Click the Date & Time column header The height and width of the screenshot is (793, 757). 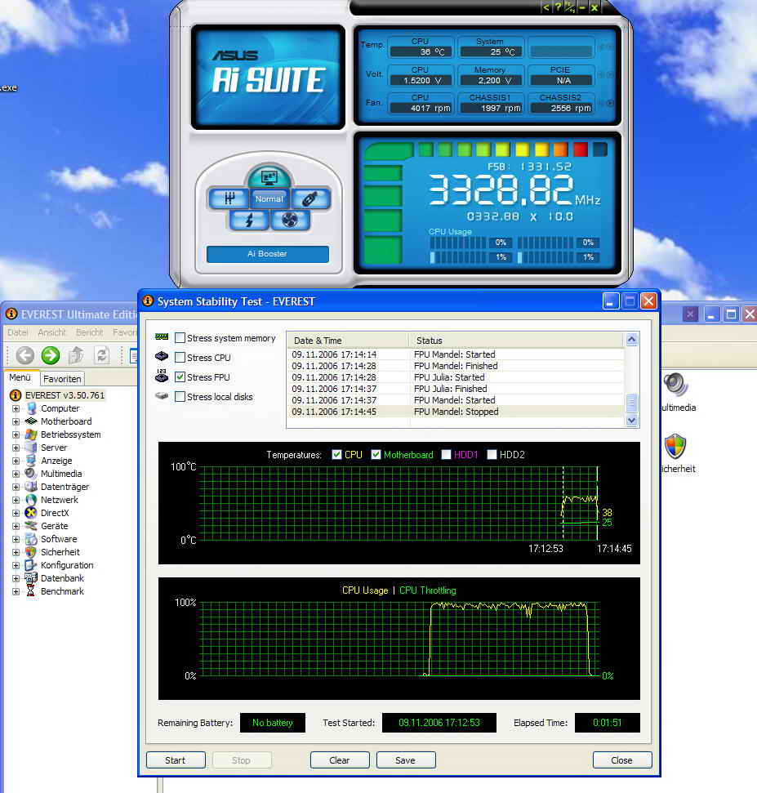(348, 341)
